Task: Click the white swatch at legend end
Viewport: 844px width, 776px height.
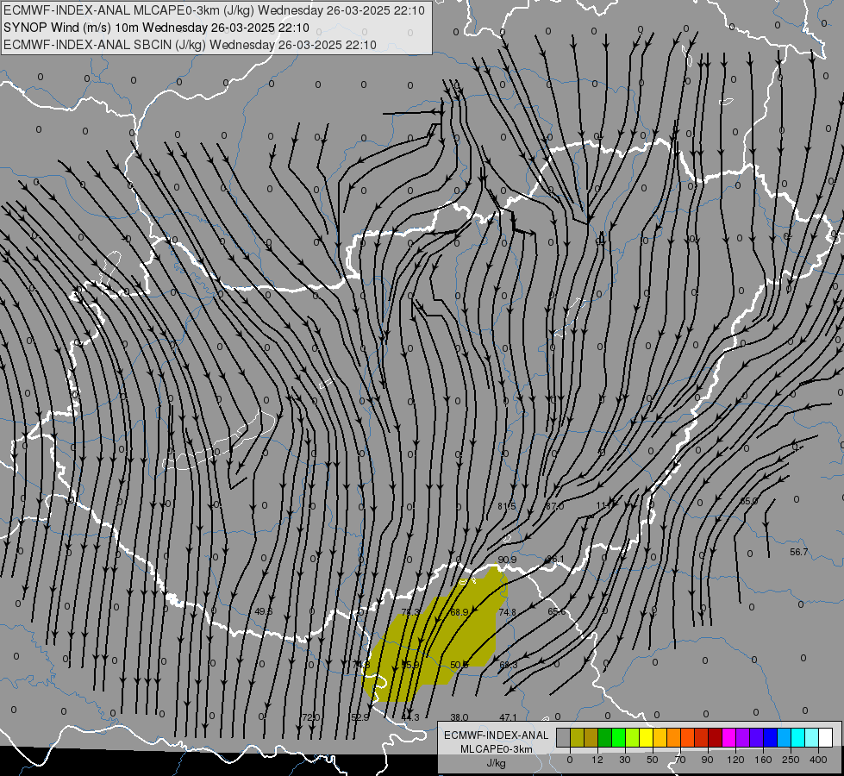Action: [825, 737]
